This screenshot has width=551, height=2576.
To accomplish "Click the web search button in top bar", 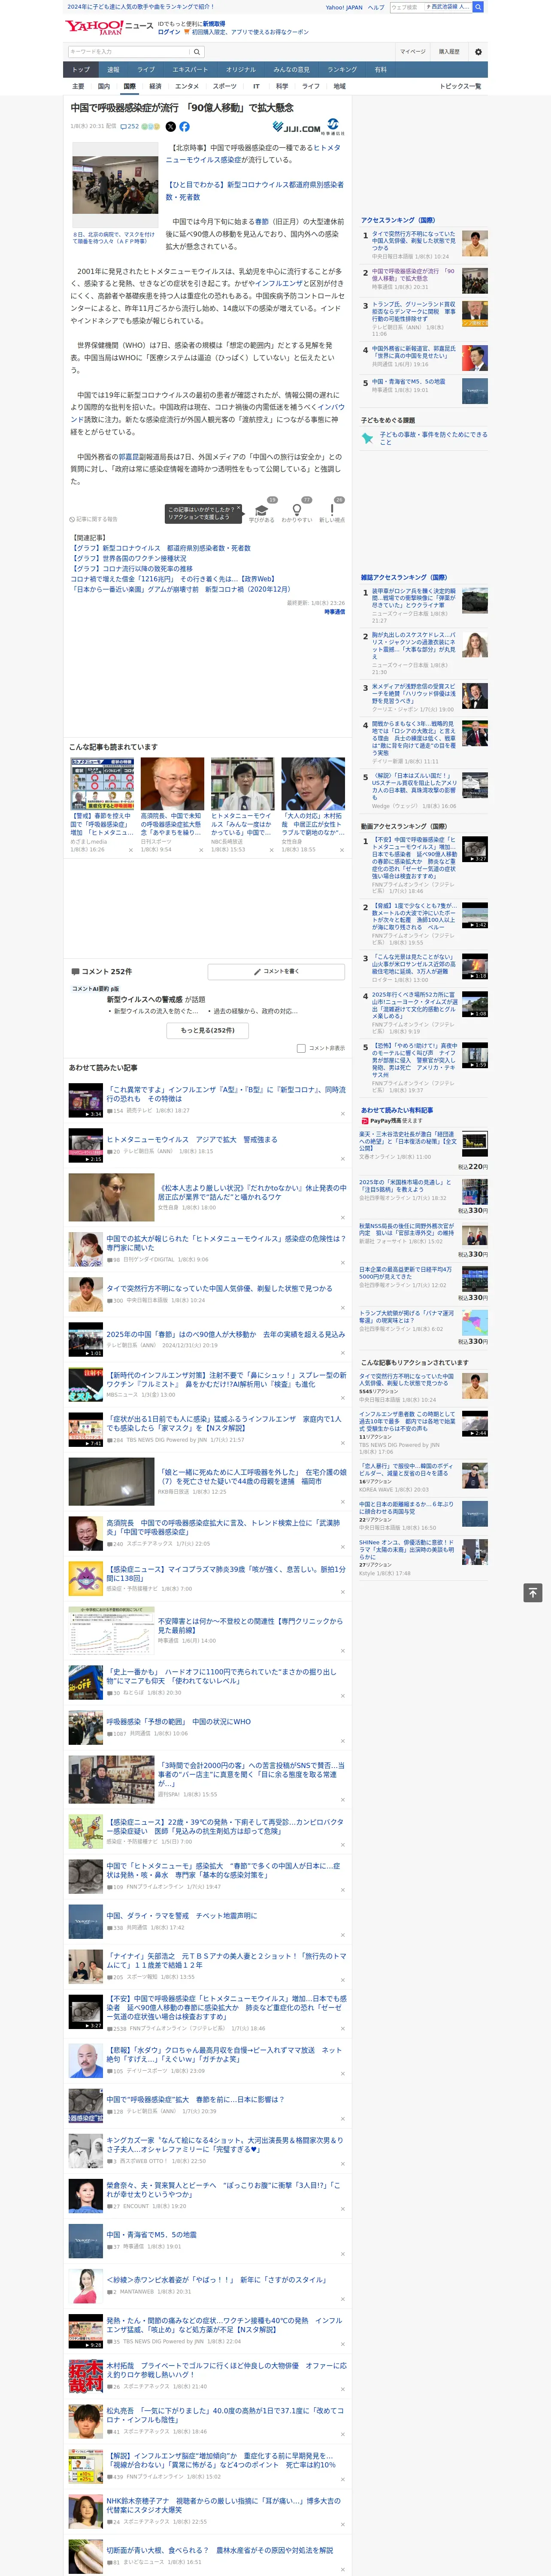I will pos(478,7).
